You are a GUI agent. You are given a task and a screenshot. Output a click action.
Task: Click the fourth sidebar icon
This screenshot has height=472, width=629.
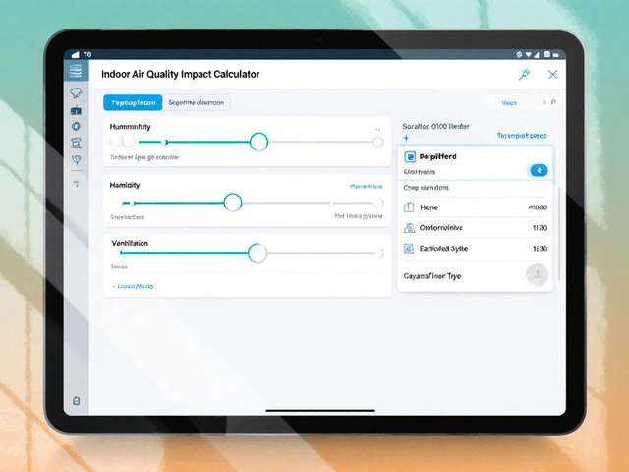point(76,143)
